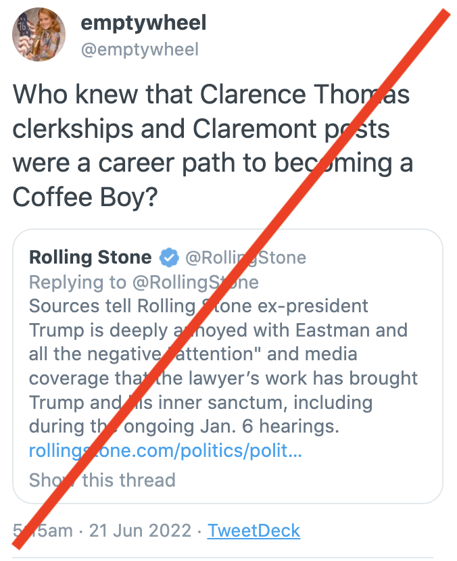This screenshot has height=561, width=457.
Task: Click the 21 Jun 2022 timestamp
Action: tap(141, 530)
